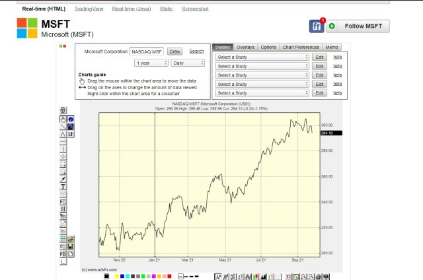Open the fifth Select a Study dropdown
The image size is (423, 280).
tap(262, 93)
